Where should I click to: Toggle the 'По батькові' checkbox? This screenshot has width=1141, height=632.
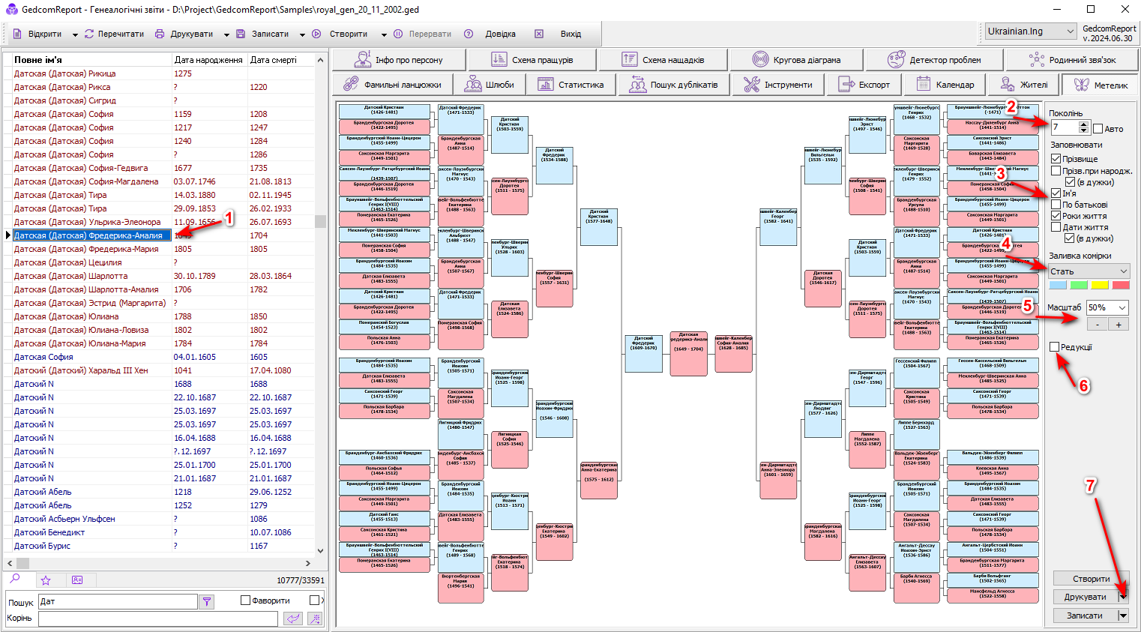pyautogui.click(x=1056, y=205)
